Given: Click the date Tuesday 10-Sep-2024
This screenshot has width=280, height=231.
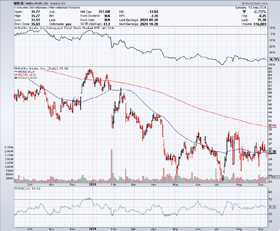Looking at the screenshot, I should [x=250, y=8].
